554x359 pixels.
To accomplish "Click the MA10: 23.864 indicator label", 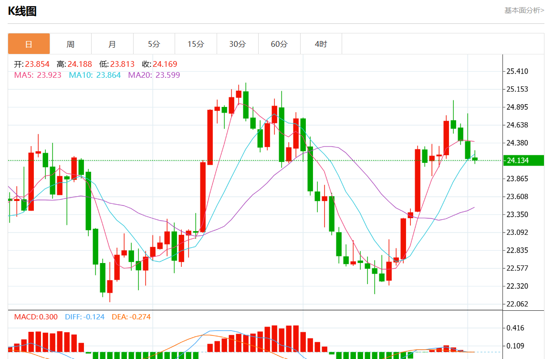I will (94, 75).
